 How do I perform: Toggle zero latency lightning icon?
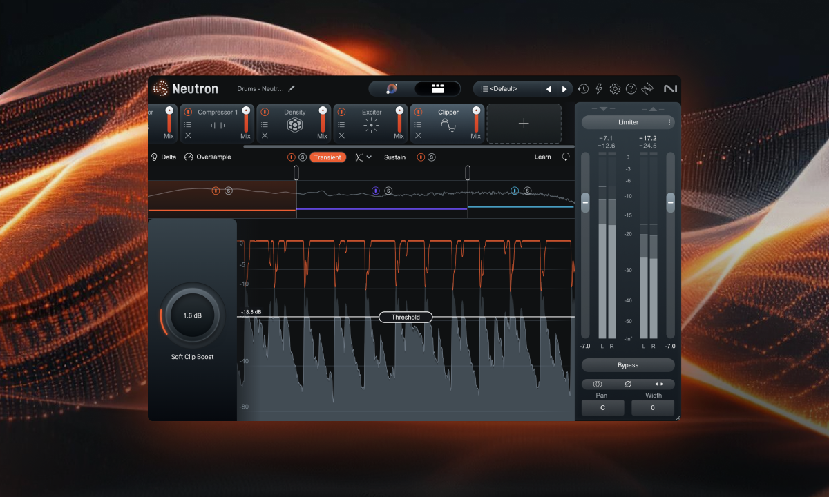tap(599, 88)
